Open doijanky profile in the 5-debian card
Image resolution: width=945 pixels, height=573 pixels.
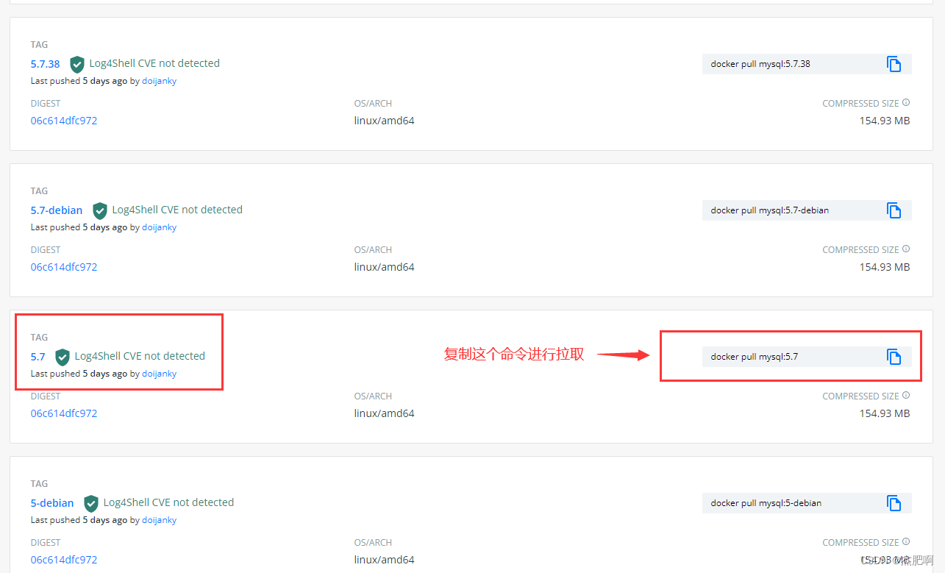point(160,520)
